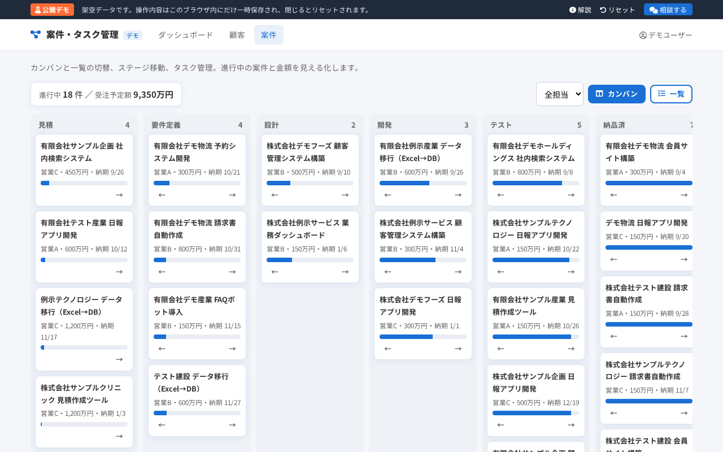Advance 例示テクノロジー データ移行 card to next stage
This screenshot has width=723, height=452.
pyautogui.click(x=119, y=359)
